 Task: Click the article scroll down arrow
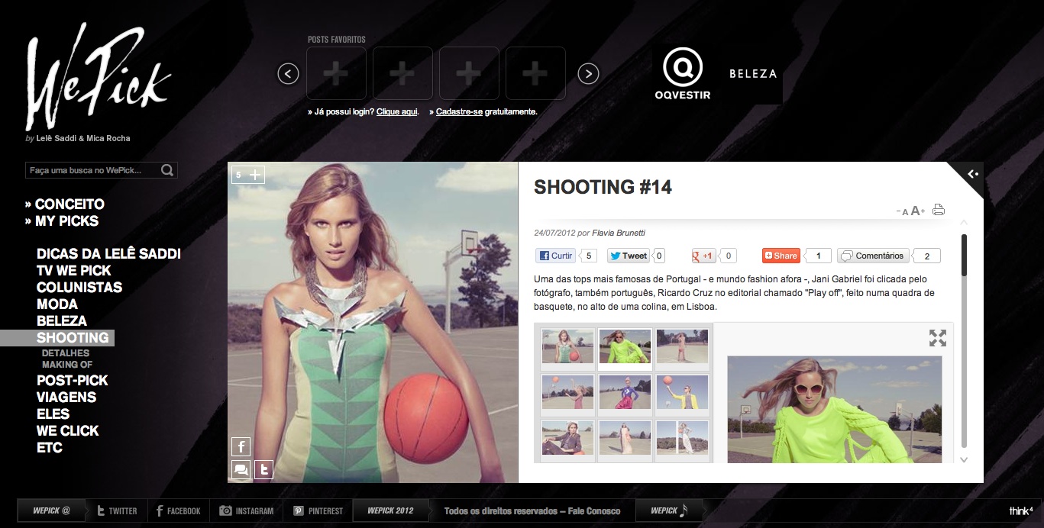click(964, 459)
